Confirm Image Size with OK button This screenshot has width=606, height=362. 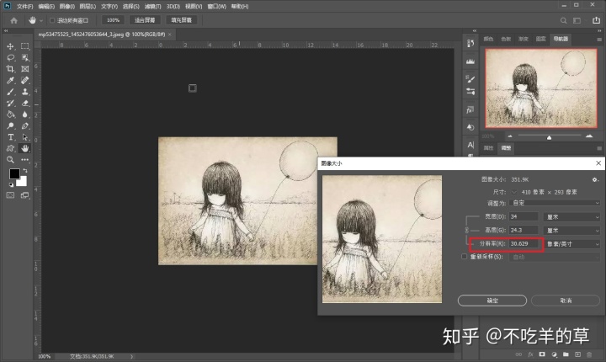tap(492, 301)
